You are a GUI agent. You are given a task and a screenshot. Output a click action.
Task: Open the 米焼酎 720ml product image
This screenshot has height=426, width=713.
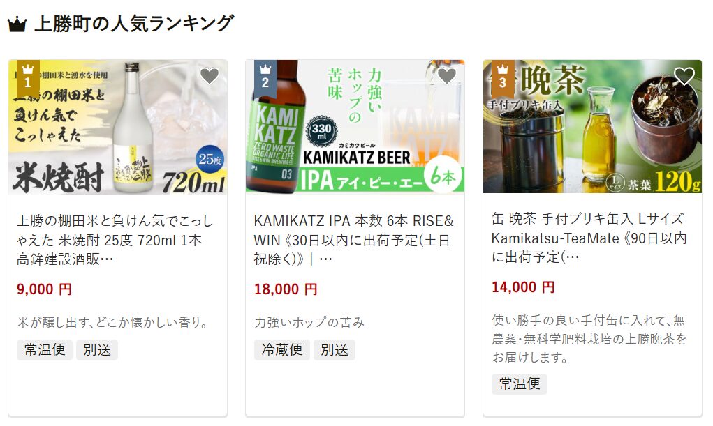118,126
